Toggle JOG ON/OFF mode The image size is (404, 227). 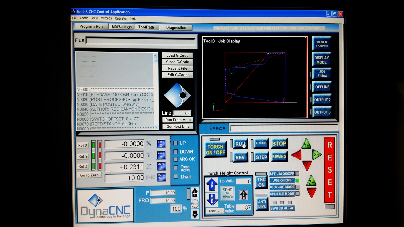click(x=282, y=180)
